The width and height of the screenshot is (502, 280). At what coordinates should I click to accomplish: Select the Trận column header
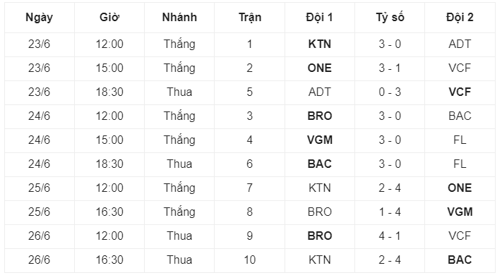pyautogui.click(x=250, y=17)
